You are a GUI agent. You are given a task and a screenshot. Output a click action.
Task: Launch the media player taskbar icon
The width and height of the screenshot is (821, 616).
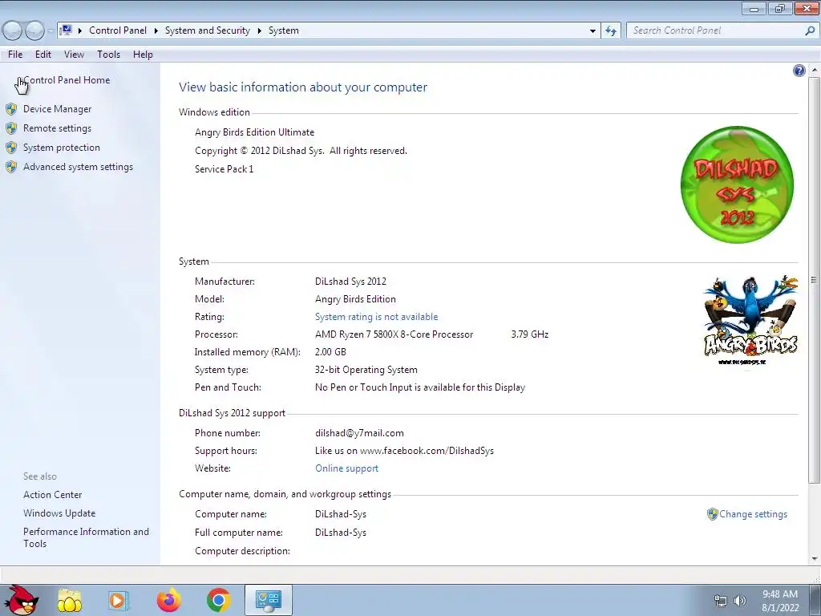(x=118, y=600)
